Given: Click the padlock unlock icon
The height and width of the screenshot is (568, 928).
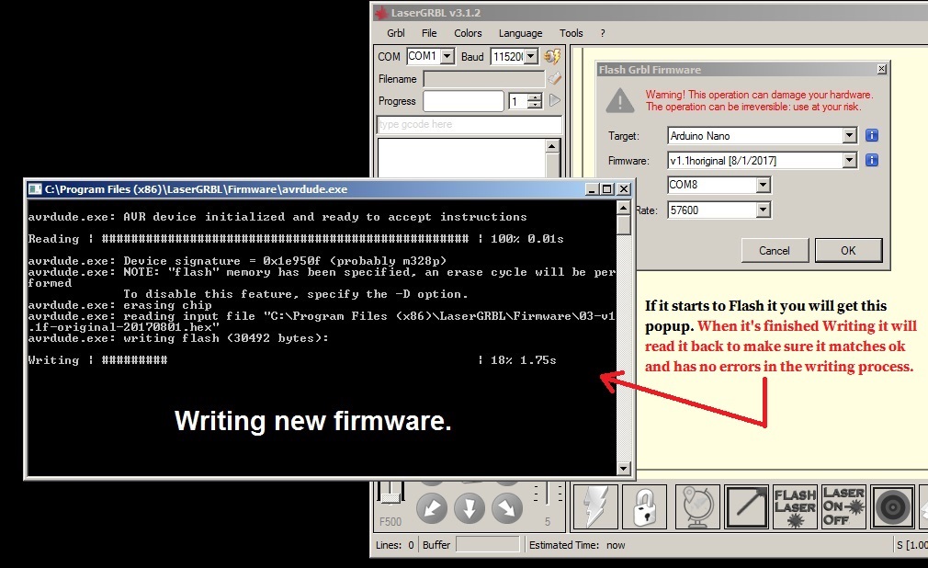Looking at the screenshot, I should coord(644,506).
